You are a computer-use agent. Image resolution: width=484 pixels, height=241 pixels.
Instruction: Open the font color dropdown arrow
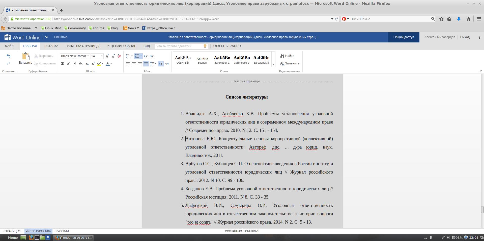[111, 64]
